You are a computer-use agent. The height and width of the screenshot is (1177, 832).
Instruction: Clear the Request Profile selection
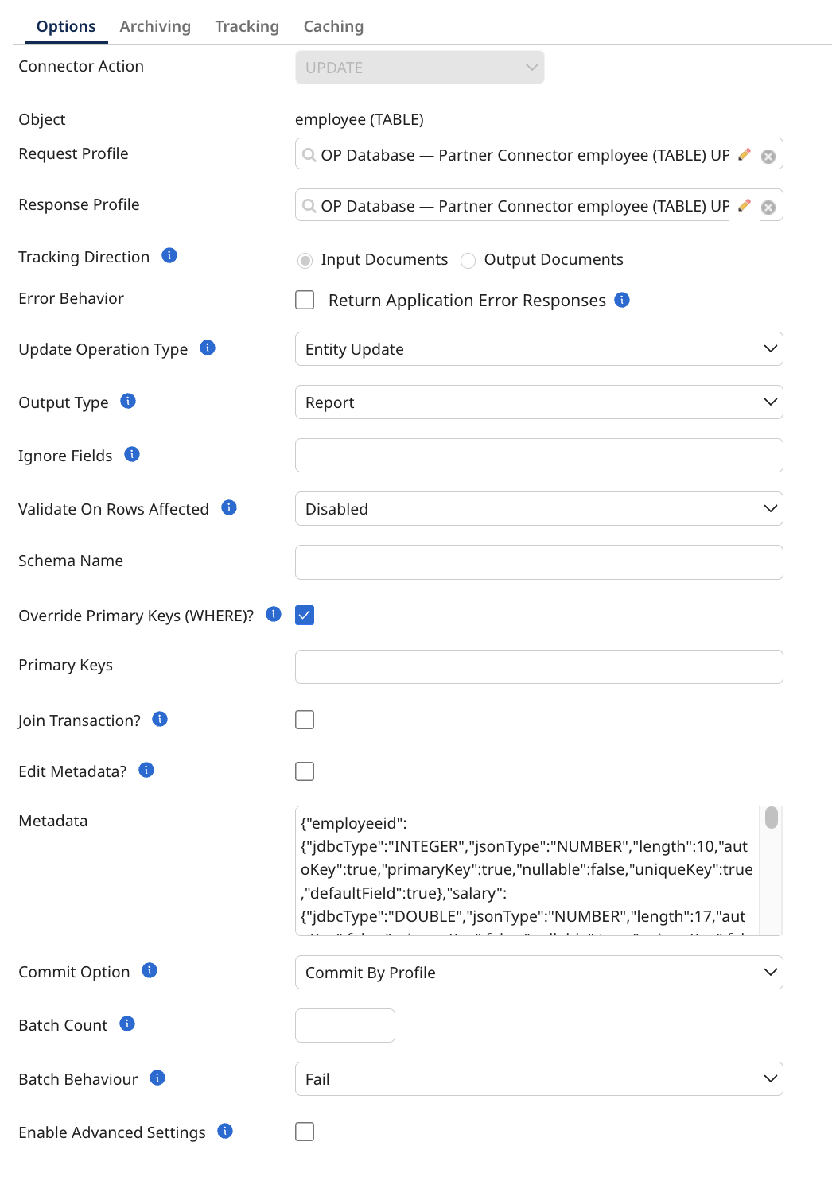point(768,156)
